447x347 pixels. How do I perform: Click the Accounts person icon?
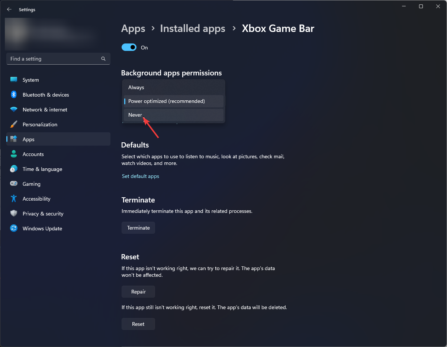[14, 154]
